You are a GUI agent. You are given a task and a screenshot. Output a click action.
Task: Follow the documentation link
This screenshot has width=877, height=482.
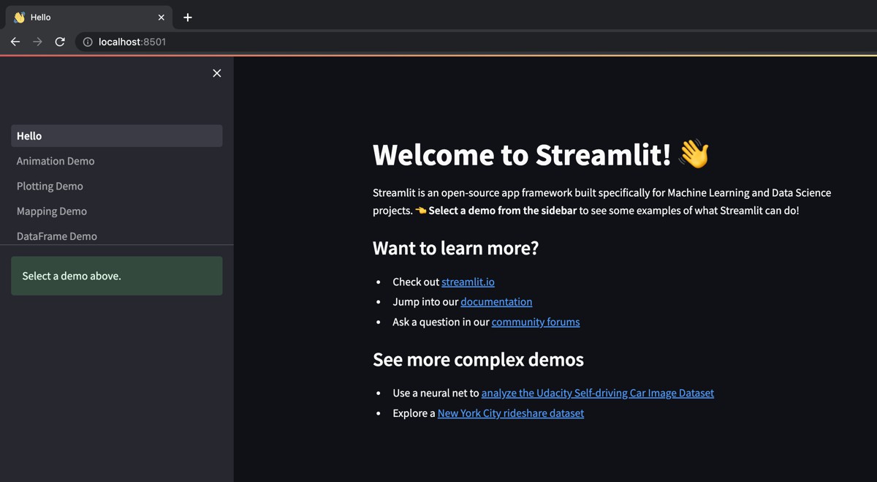(x=496, y=301)
